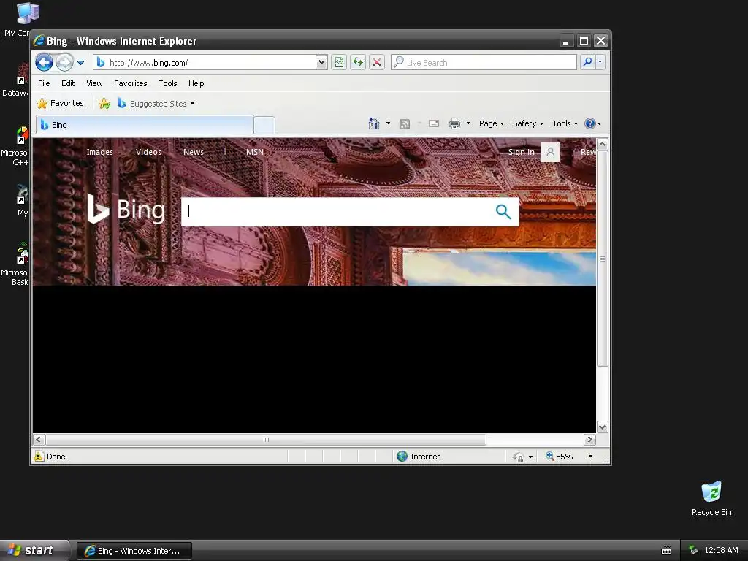Click the Bing taskbar window button

[x=134, y=551]
